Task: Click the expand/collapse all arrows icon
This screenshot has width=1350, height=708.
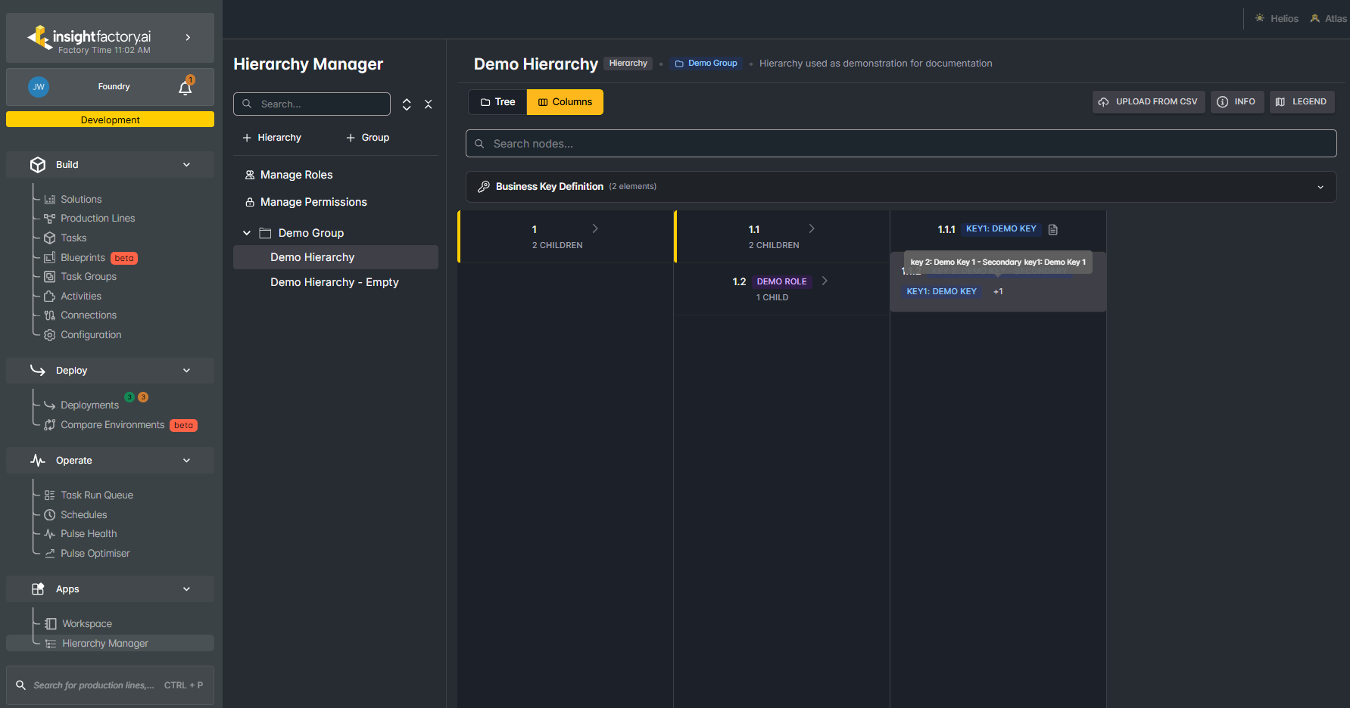Action: point(407,104)
